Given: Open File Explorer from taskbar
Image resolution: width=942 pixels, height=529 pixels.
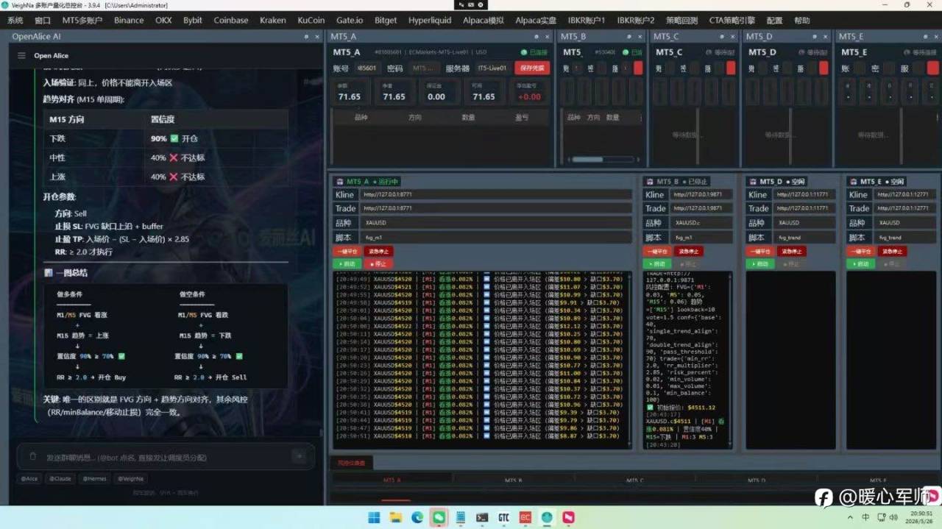Looking at the screenshot, I should 395,517.
